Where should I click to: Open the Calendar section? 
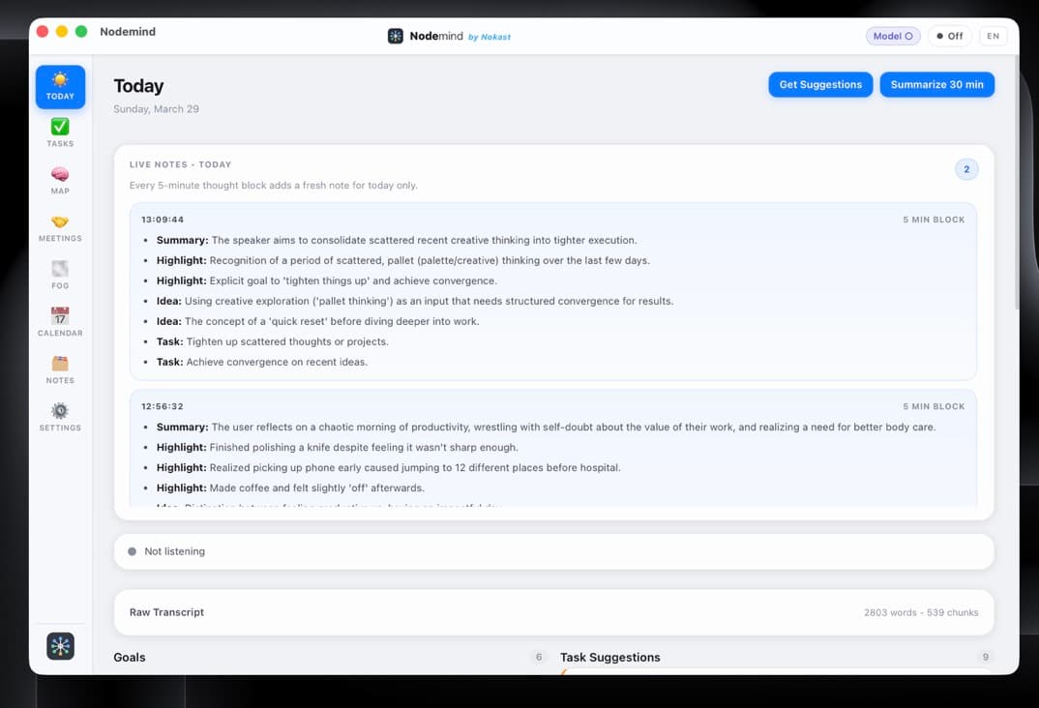(x=59, y=320)
